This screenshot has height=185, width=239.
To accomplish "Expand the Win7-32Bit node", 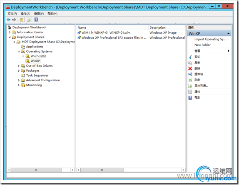I will click(x=23, y=56).
